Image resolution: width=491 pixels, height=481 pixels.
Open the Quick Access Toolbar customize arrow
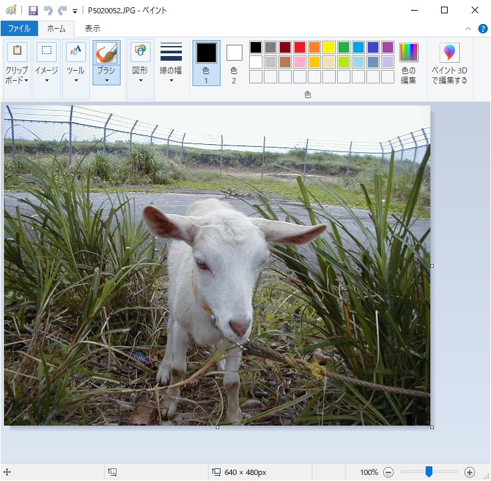click(x=75, y=11)
